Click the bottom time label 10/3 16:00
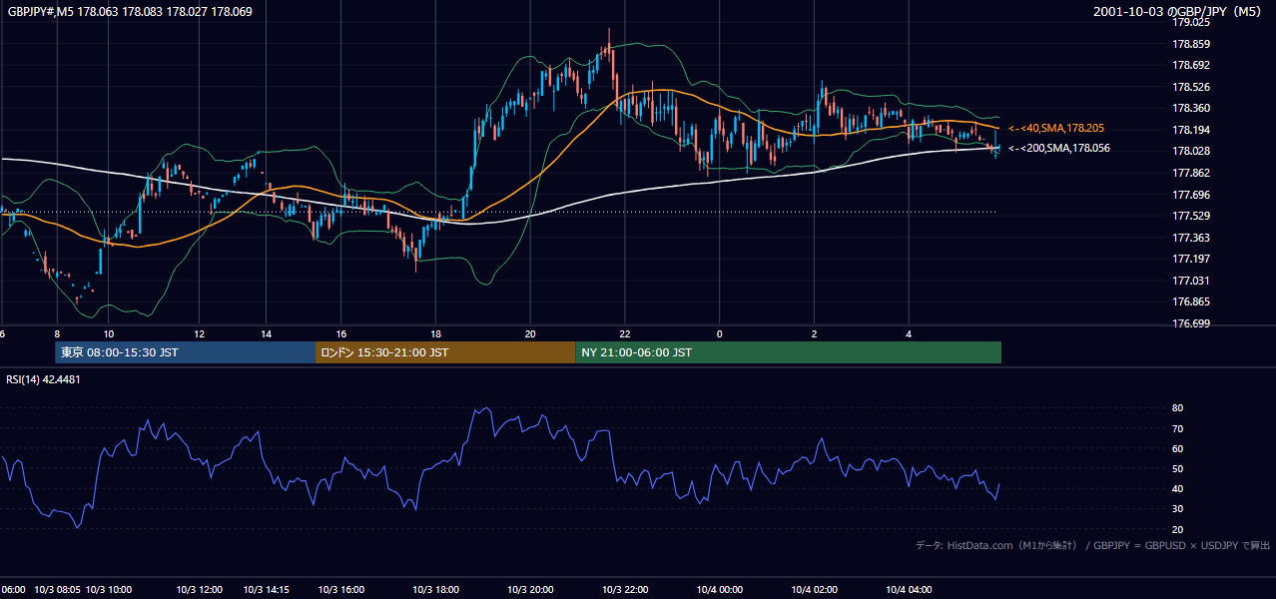 pos(341,589)
